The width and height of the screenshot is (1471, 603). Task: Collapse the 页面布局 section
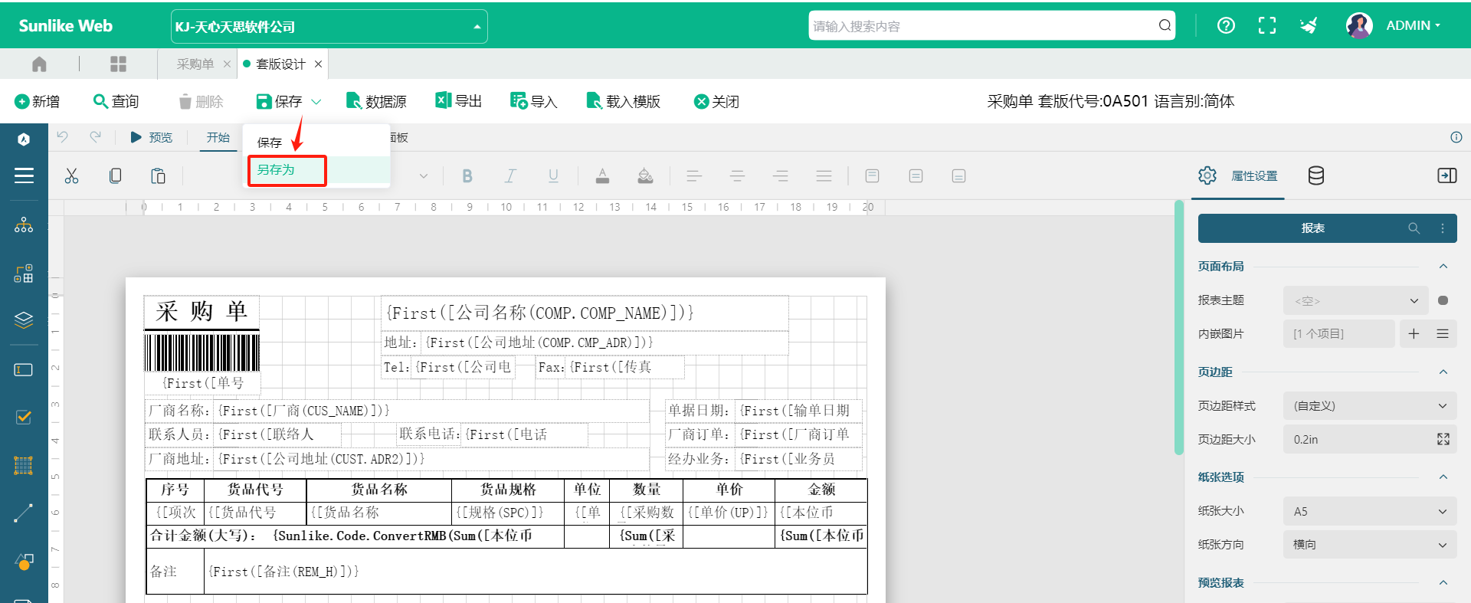tap(1443, 266)
